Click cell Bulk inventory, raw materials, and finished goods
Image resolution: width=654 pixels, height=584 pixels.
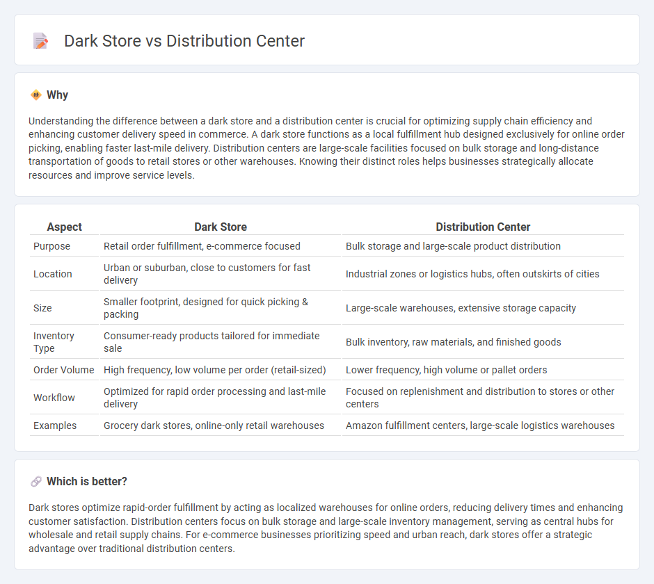click(x=483, y=342)
